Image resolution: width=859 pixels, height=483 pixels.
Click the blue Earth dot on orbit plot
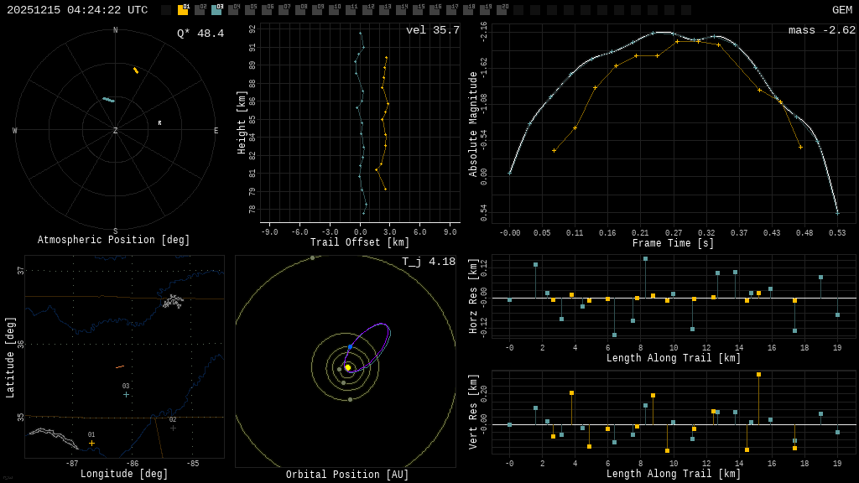(x=350, y=347)
